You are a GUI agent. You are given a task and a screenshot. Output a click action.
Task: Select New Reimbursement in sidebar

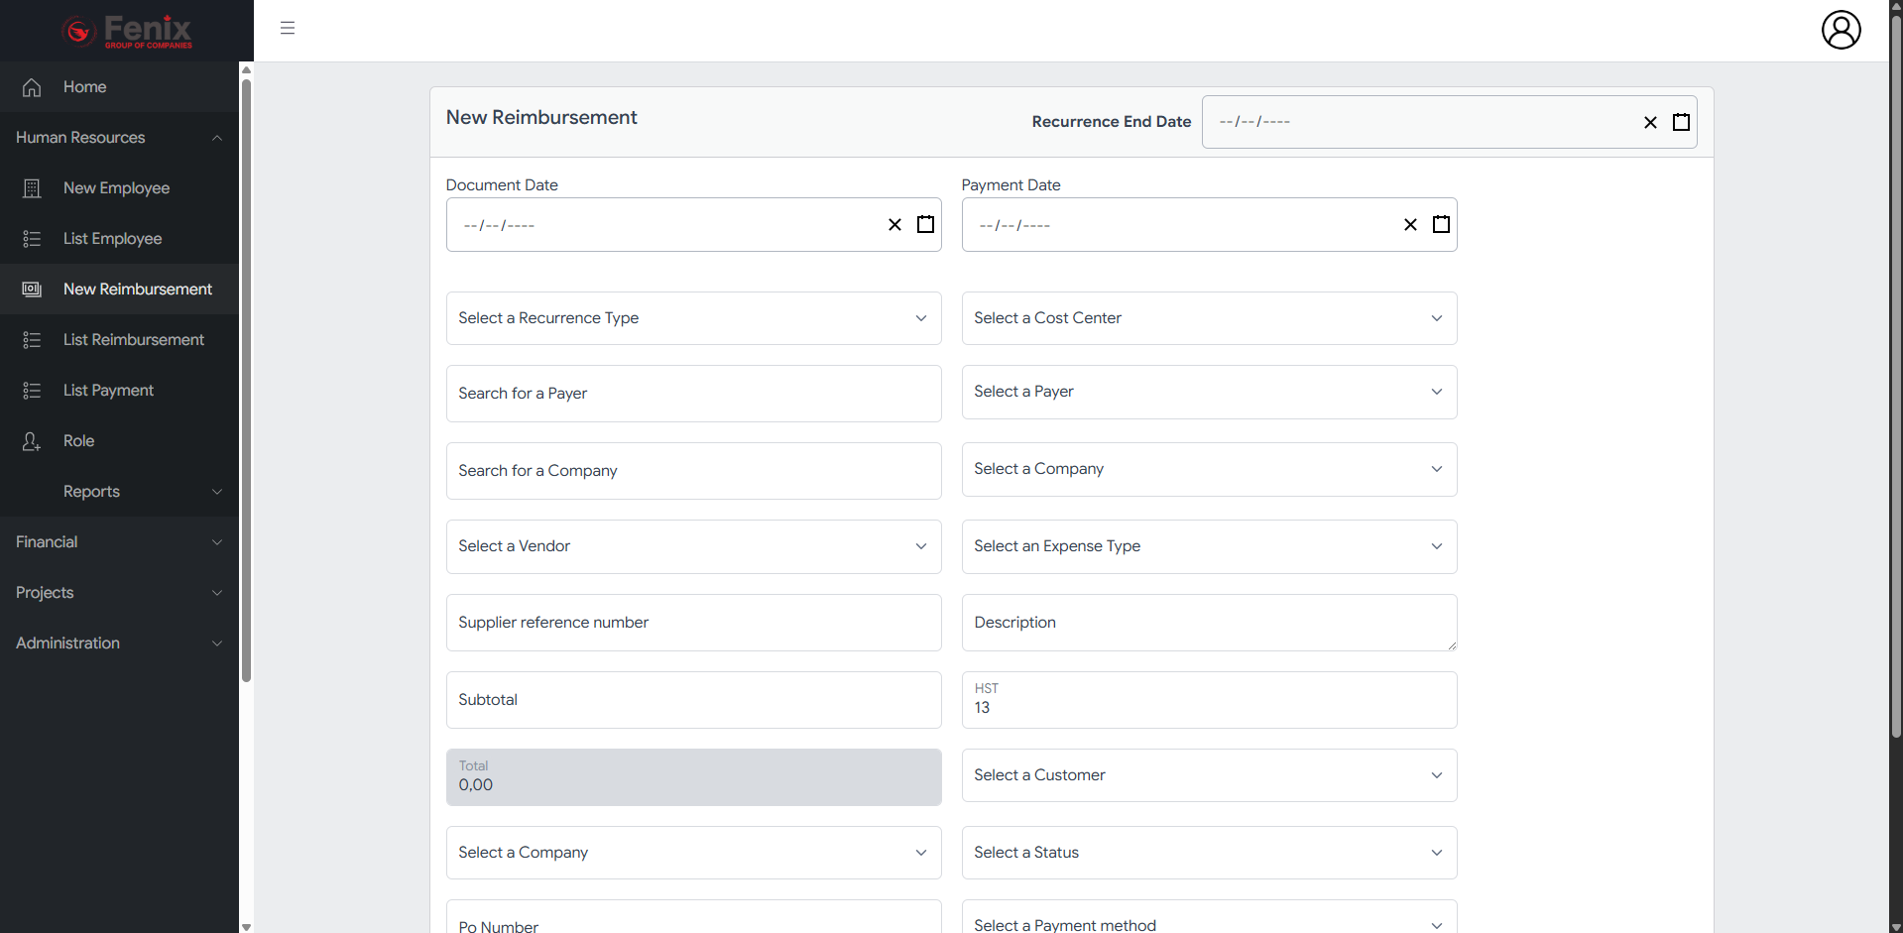pos(119,290)
